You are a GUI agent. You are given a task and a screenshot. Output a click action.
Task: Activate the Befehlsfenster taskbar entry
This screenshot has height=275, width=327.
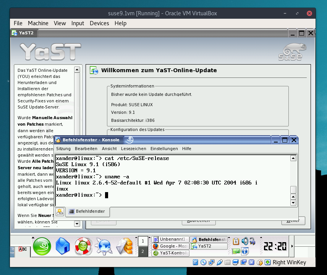209,239
